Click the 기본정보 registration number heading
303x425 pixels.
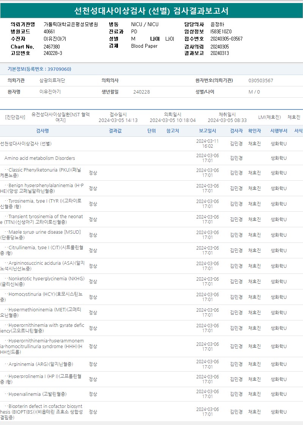tap(39, 69)
